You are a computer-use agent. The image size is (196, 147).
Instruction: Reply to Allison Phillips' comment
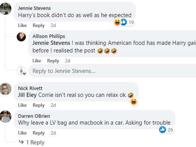[x=53, y=61]
